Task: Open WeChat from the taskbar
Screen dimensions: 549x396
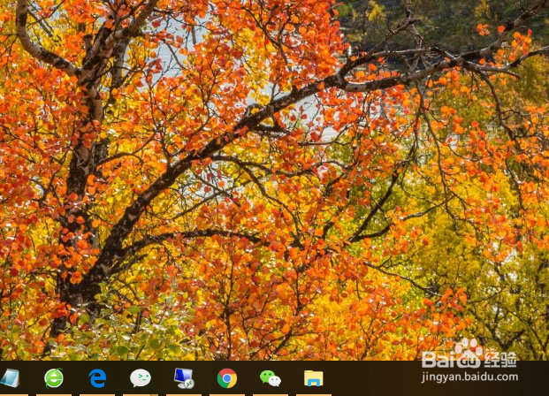Action: [271, 378]
